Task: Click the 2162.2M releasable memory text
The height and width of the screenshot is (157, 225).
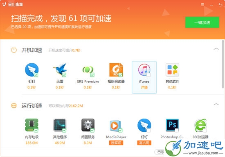Action: [x=76, y=106]
